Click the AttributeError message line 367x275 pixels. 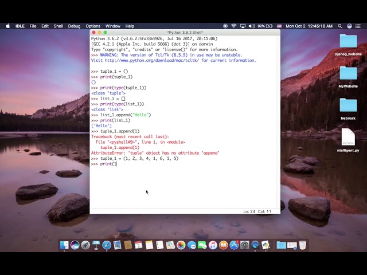point(155,153)
